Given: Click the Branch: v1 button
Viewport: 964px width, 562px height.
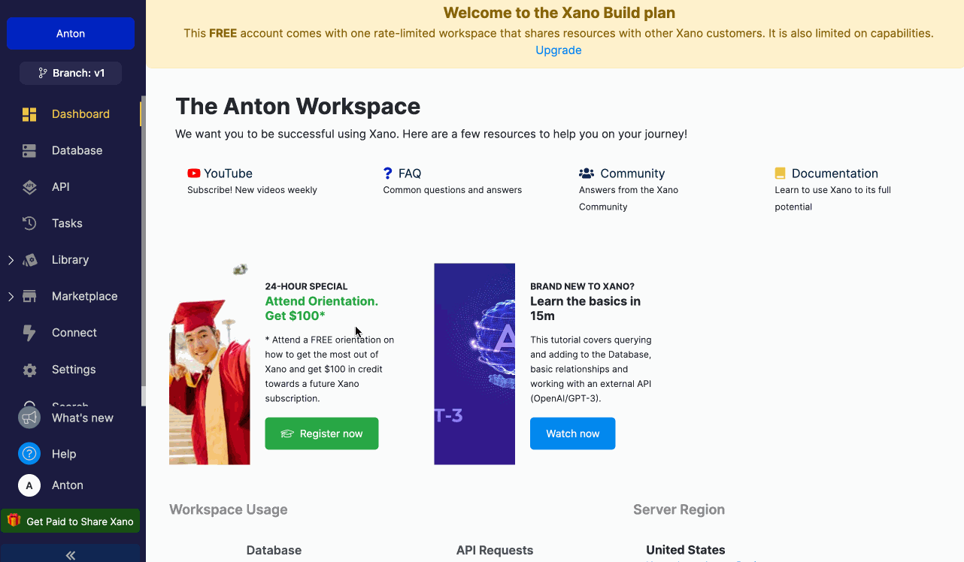Looking at the screenshot, I should tap(71, 73).
